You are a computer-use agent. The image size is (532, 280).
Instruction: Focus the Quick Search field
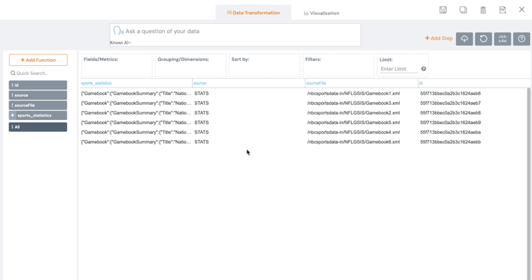(x=40, y=73)
